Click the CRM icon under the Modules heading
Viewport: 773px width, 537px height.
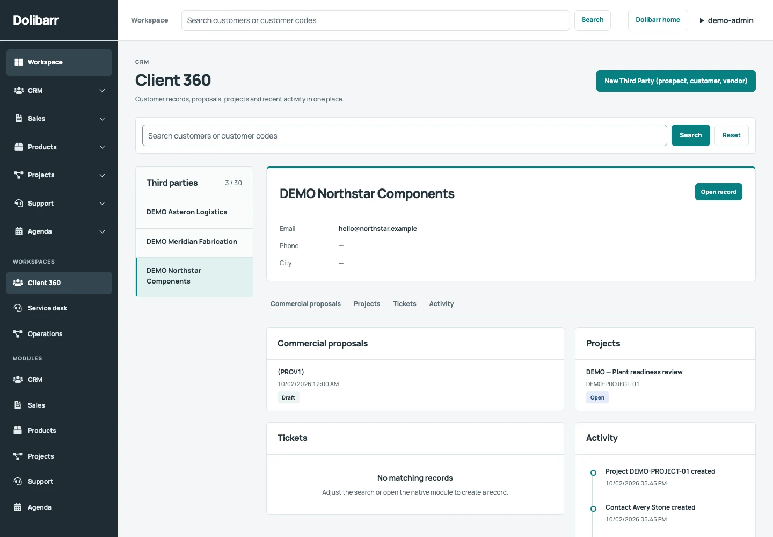18,380
